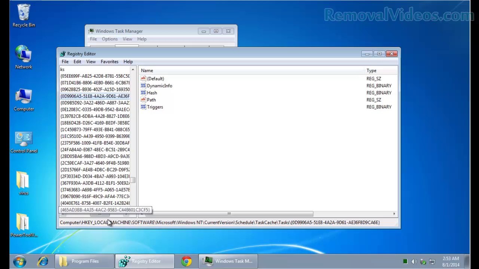Click the values pane horizontal scroll thumb
Image resolution: width=479 pixels, height=269 pixels.
(229, 214)
